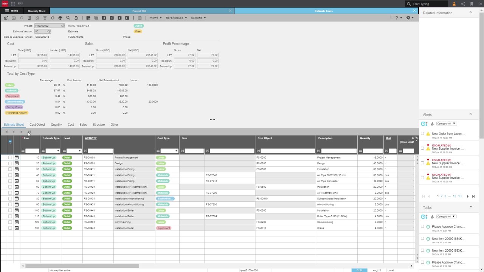Image resolution: width=484 pixels, height=272 pixels.
Task: Click the print icon in toolbar
Action: (60, 18)
